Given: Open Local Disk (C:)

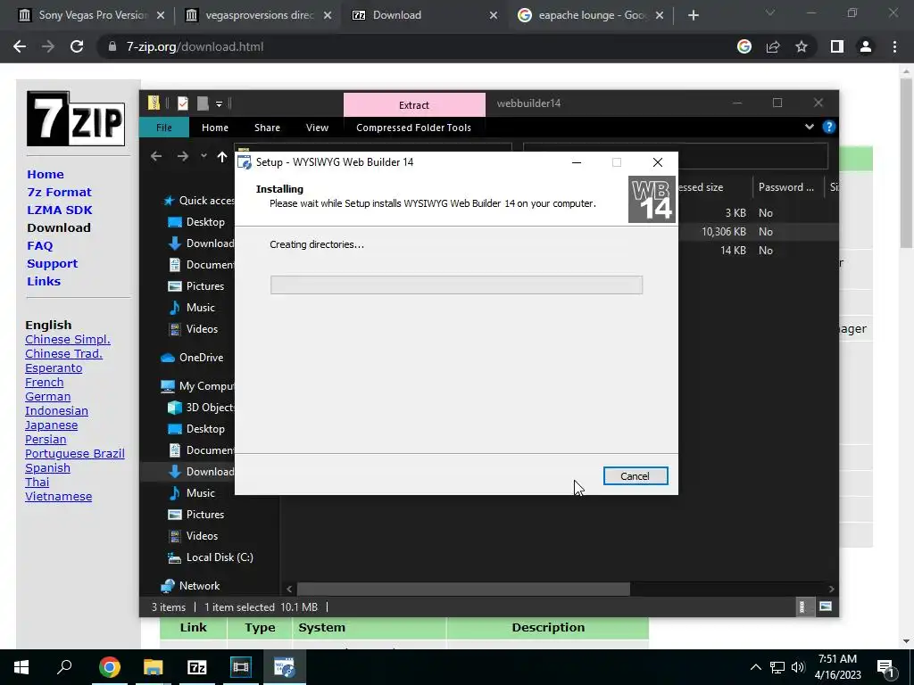Looking at the screenshot, I should pos(211,557).
